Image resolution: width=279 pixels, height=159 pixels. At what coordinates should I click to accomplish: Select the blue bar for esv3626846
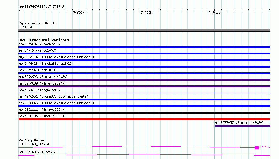coord(144,106)
